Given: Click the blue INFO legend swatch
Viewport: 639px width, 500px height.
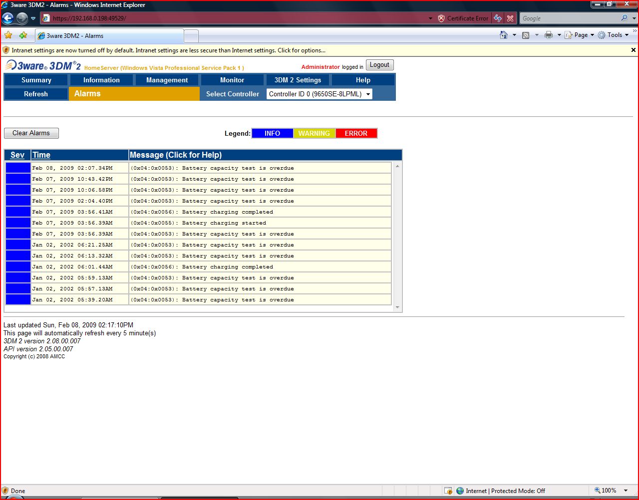Looking at the screenshot, I should point(272,133).
